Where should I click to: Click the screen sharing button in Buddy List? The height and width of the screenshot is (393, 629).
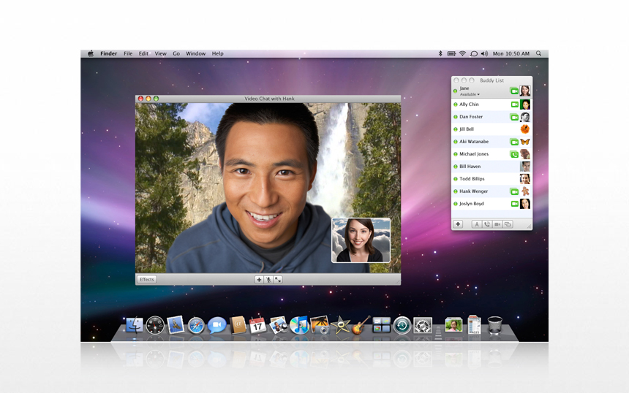(x=508, y=224)
